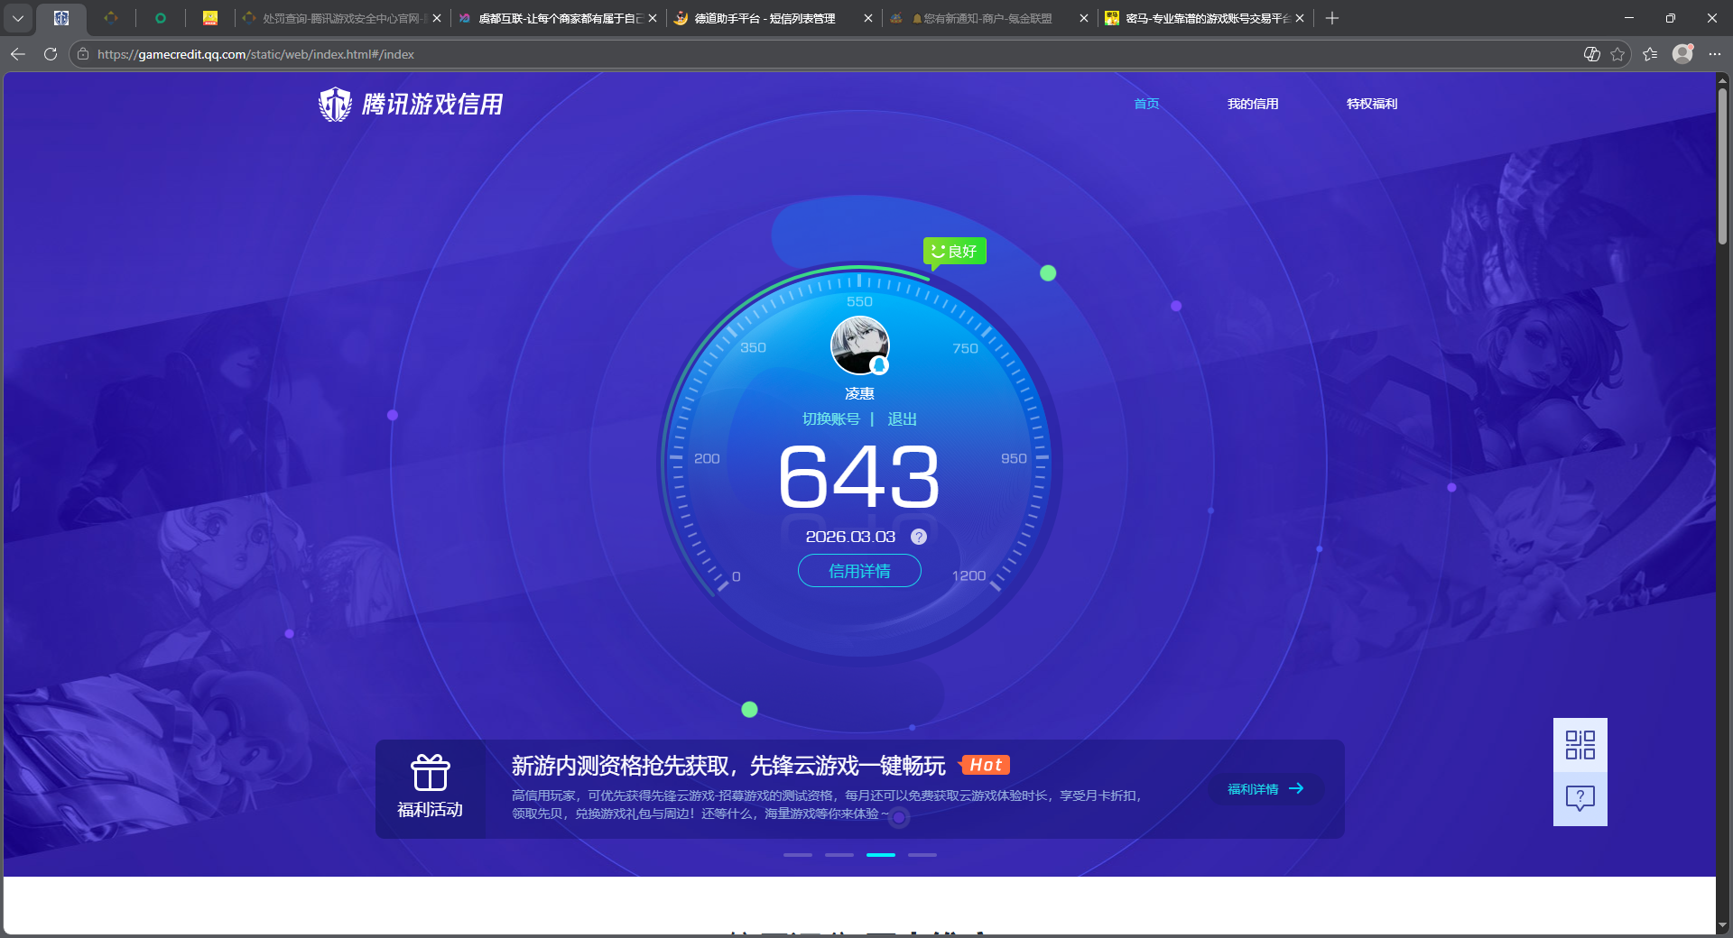Viewport: 1733px width, 938px height.
Task: Click 切换账号 to switch accounts
Action: (x=831, y=418)
